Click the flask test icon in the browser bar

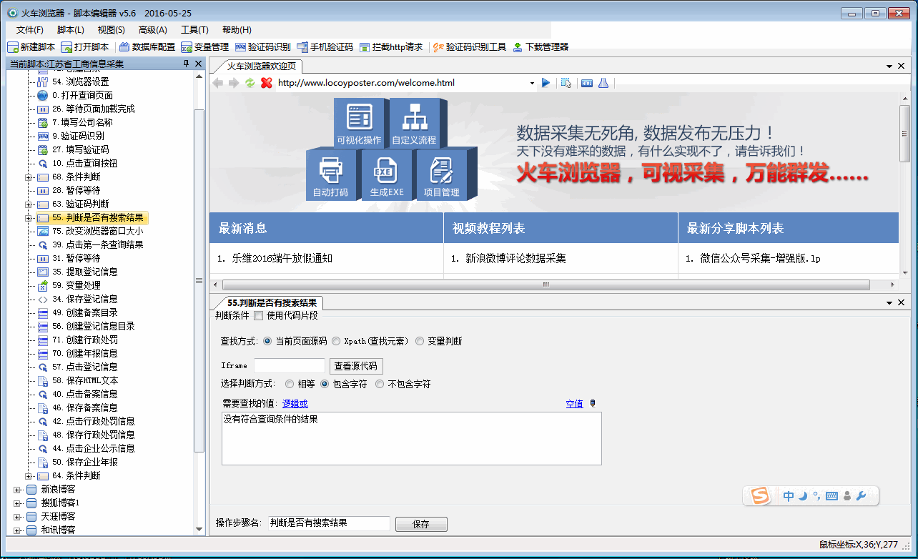point(603,83)
